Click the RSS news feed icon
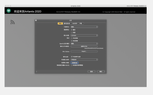 click(x=12, y=22)
